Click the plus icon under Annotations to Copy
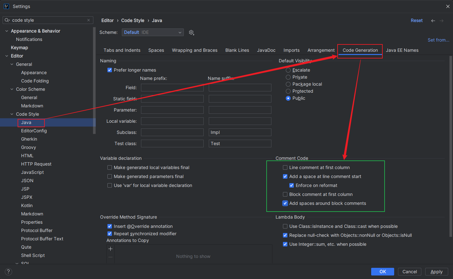 [x=110, y=249]
